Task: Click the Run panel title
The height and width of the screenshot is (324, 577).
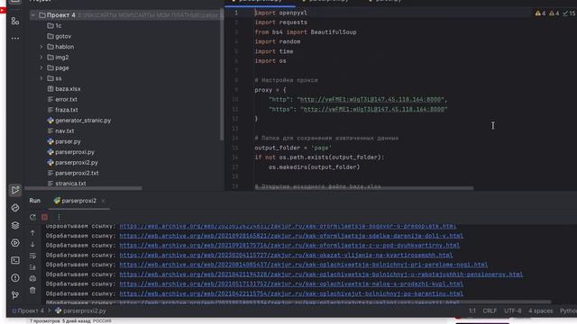Action: point(35,201)
